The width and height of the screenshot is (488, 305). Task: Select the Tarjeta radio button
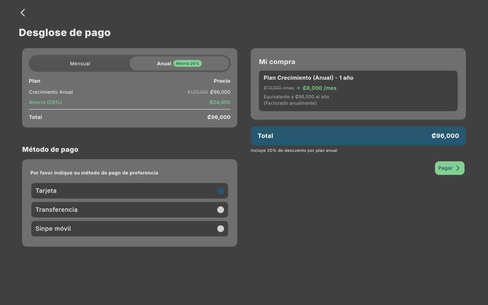(x=220, y=191)
